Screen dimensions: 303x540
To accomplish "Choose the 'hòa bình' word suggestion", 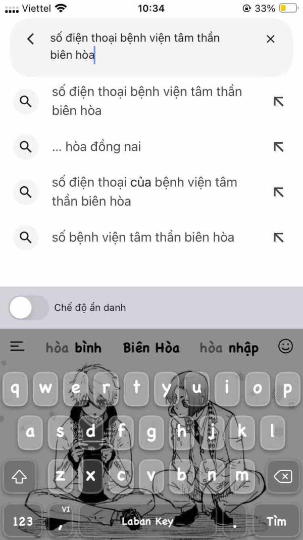I will pos(74,348).
